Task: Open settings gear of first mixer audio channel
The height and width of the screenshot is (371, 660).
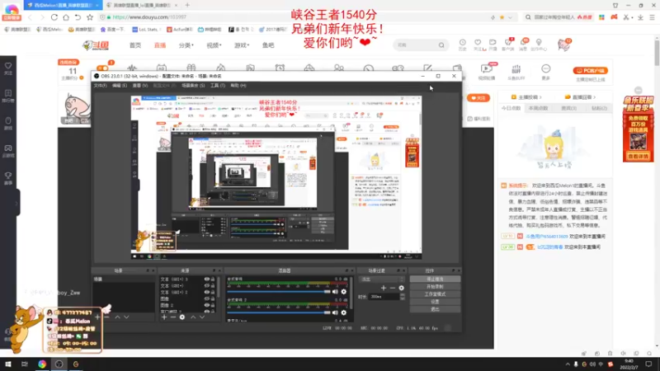Action: [343, 292]
